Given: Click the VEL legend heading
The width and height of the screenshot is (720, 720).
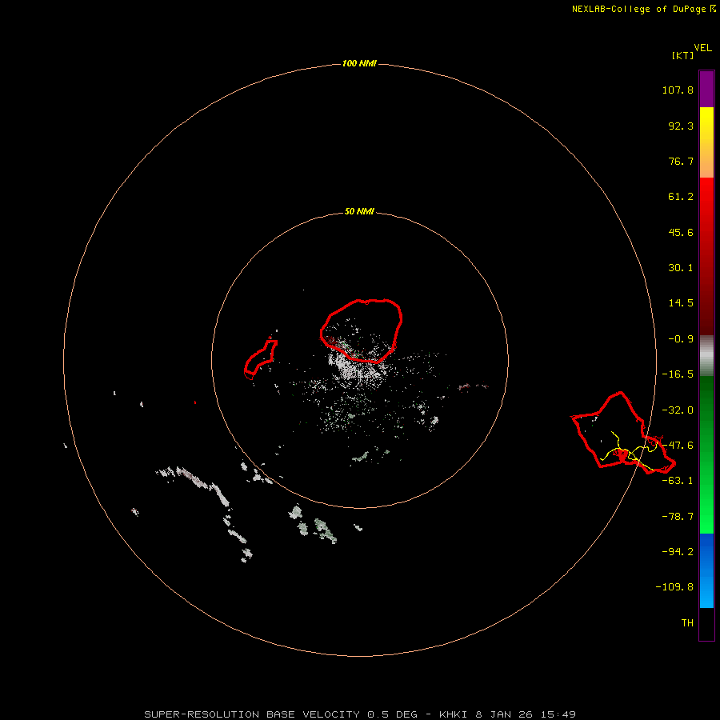Looking at the screenshot, I should click(702, 48).
